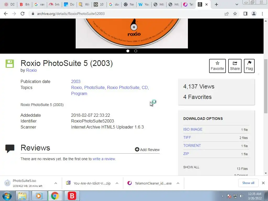
Task: Switch to the '10' tab
Action: point(99,4)
